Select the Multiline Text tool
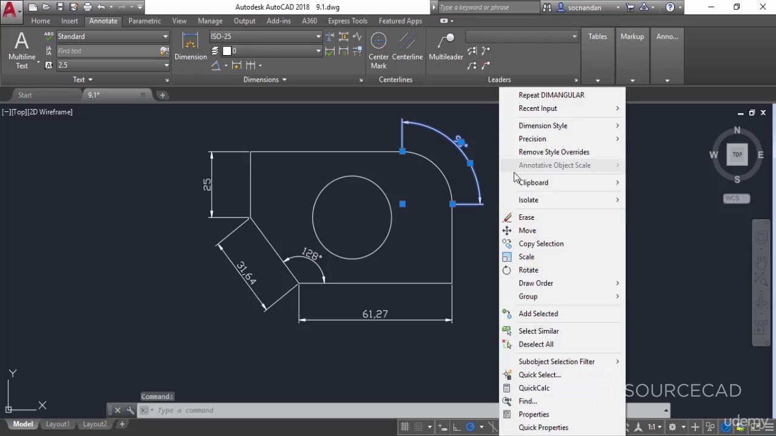 pos(22,50)
